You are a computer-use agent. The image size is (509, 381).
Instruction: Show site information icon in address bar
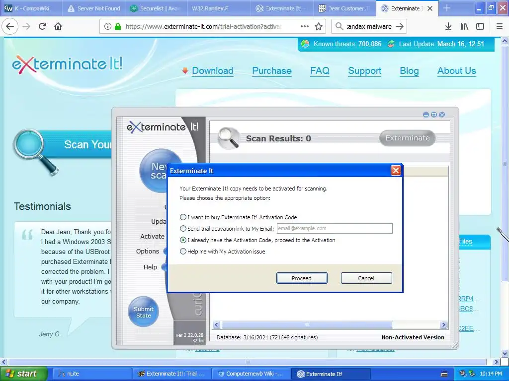click(x=108, y=27)
